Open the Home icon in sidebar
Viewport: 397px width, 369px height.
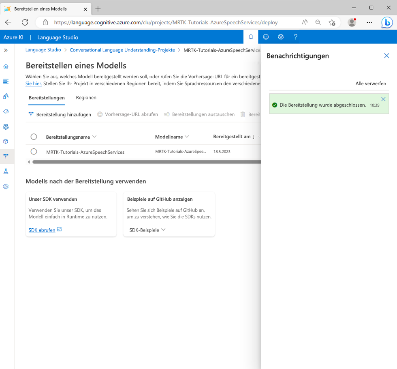coord(6,66)
